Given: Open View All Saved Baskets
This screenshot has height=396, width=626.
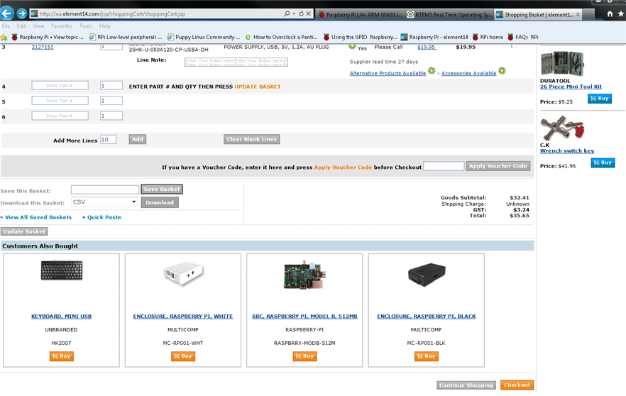Looking at the screenshot, I should click(38, 217).
